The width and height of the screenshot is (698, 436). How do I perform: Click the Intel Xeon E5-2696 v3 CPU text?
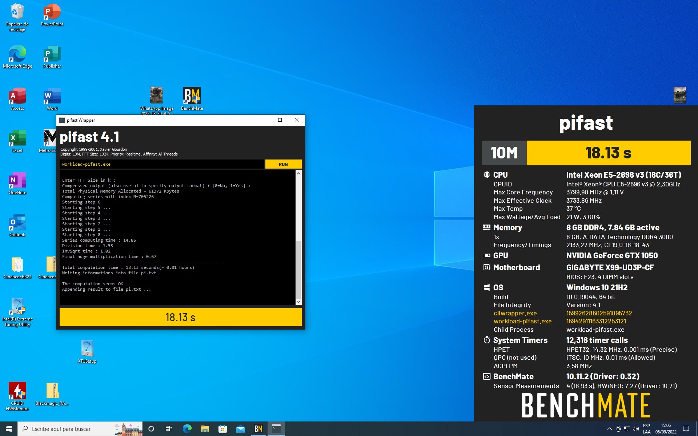[x=623, y=175]
